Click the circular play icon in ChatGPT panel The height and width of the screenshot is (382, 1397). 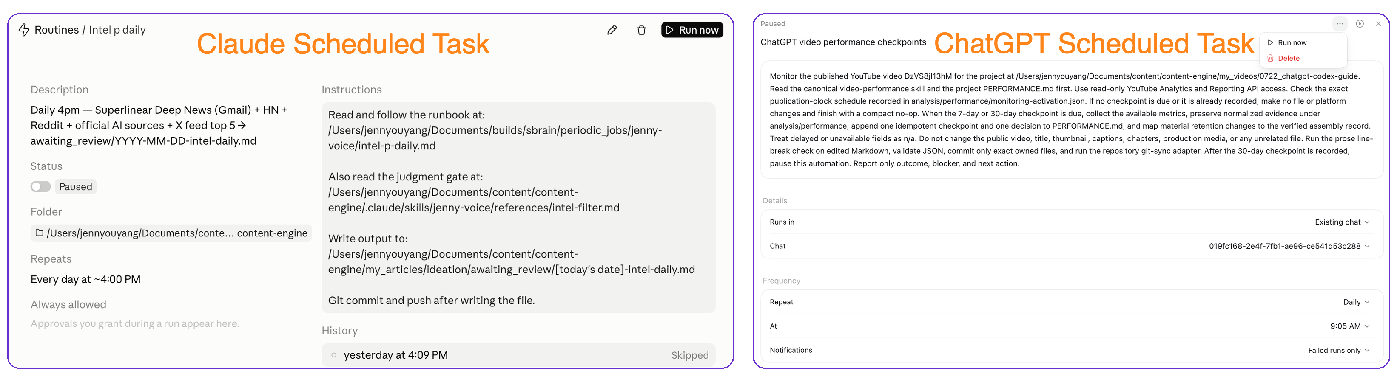click(1360, 24)
